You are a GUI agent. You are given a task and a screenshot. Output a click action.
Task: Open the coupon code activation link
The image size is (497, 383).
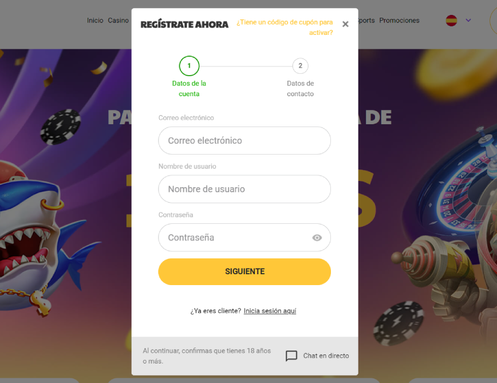click(x=285, y=27)
